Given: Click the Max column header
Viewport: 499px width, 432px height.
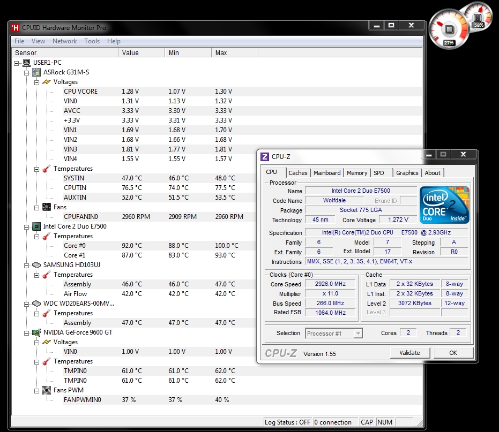Looking at the screenshot, I should pyautogui.click(x=235, y=52).
